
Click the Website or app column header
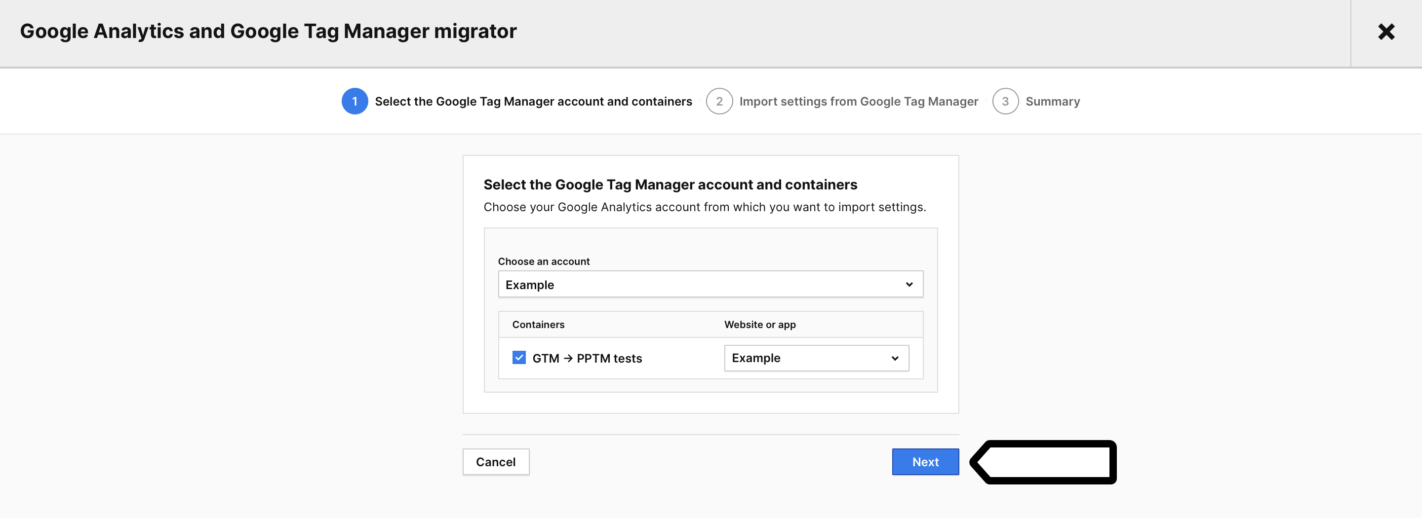pos(759,325)
